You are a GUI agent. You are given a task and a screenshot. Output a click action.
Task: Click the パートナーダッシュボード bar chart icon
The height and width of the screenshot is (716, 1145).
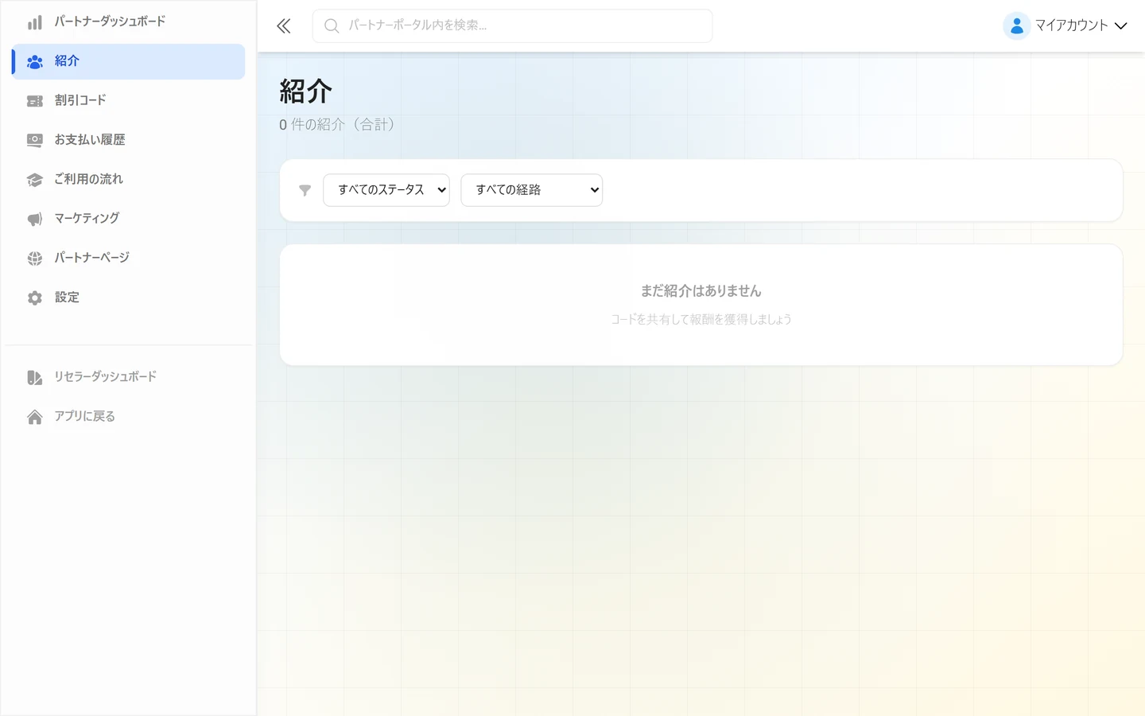click(35, 22)
